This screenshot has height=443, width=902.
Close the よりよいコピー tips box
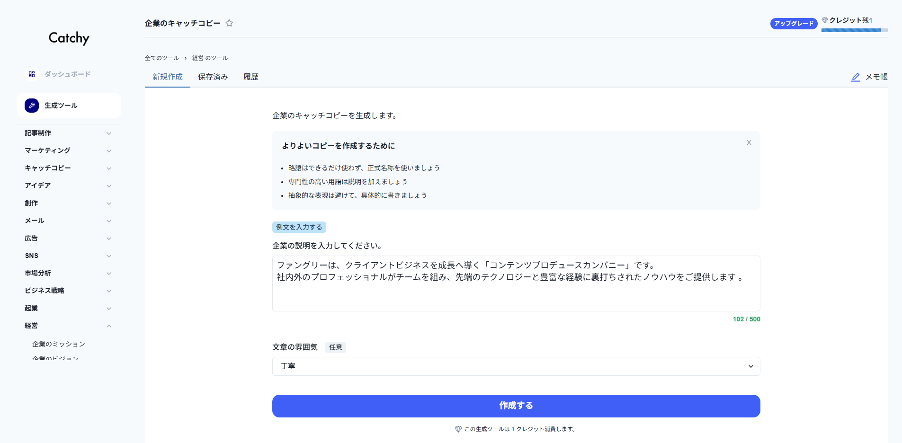pos(749,142)
